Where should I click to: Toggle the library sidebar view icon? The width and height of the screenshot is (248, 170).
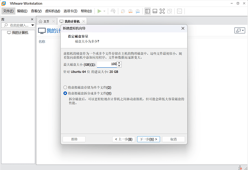(x=147, y=11)
